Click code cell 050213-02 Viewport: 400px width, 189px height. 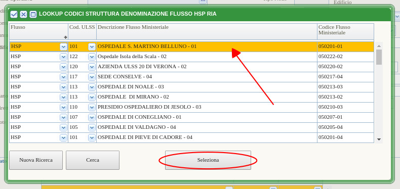pyautogui.click(x=345, y=97)
